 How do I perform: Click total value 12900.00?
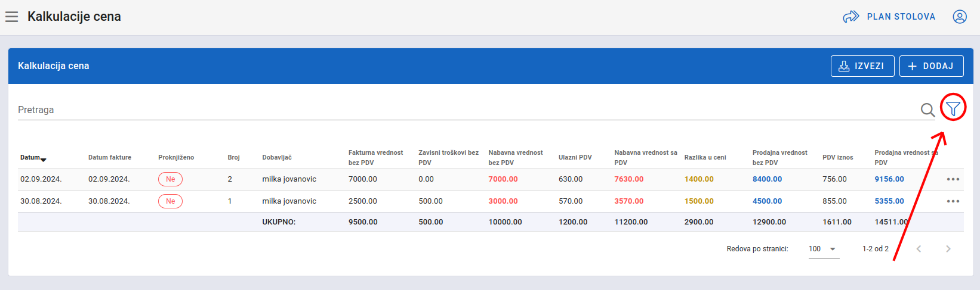point(769,222)
